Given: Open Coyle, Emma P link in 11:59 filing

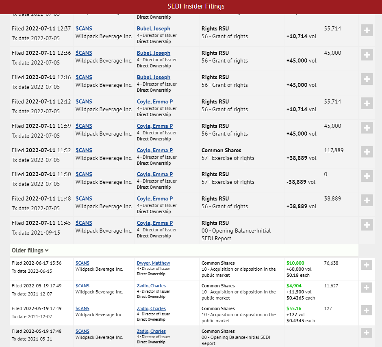Looking at the screenshot, I should 155,126.
